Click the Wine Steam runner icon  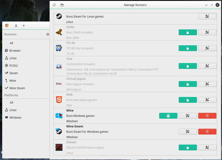[x=59, y=131]
